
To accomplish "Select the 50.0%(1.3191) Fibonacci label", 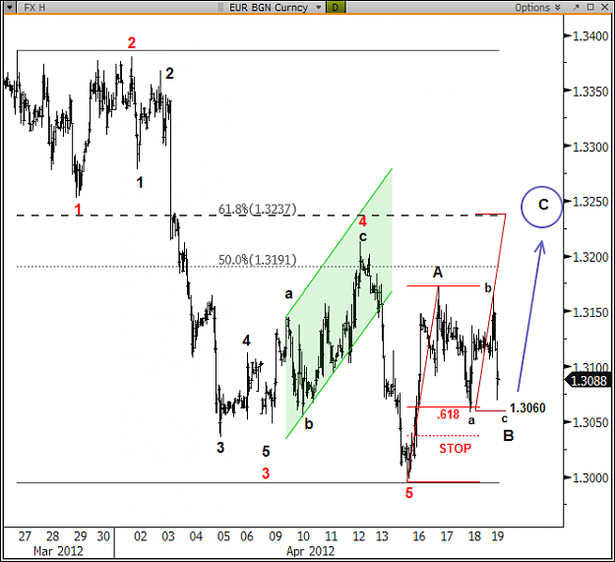I will tap(257, 260).
